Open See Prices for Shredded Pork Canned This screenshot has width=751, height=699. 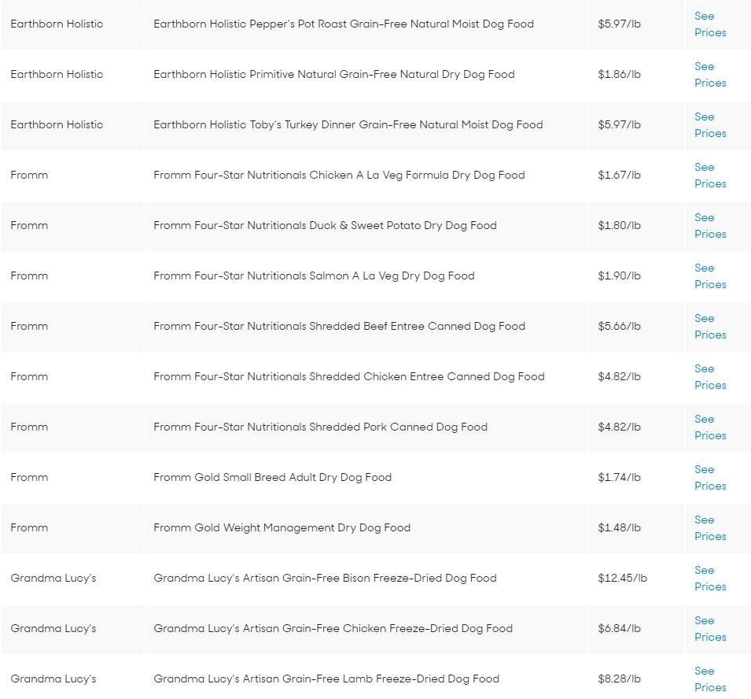pyautogui.click(x=710, y=427)
